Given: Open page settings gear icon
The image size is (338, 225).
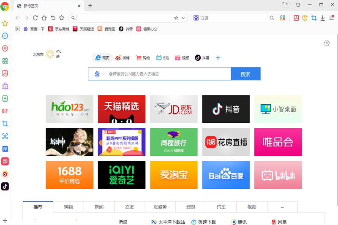Looking at the screenshot, I should [x=327, y=43].
